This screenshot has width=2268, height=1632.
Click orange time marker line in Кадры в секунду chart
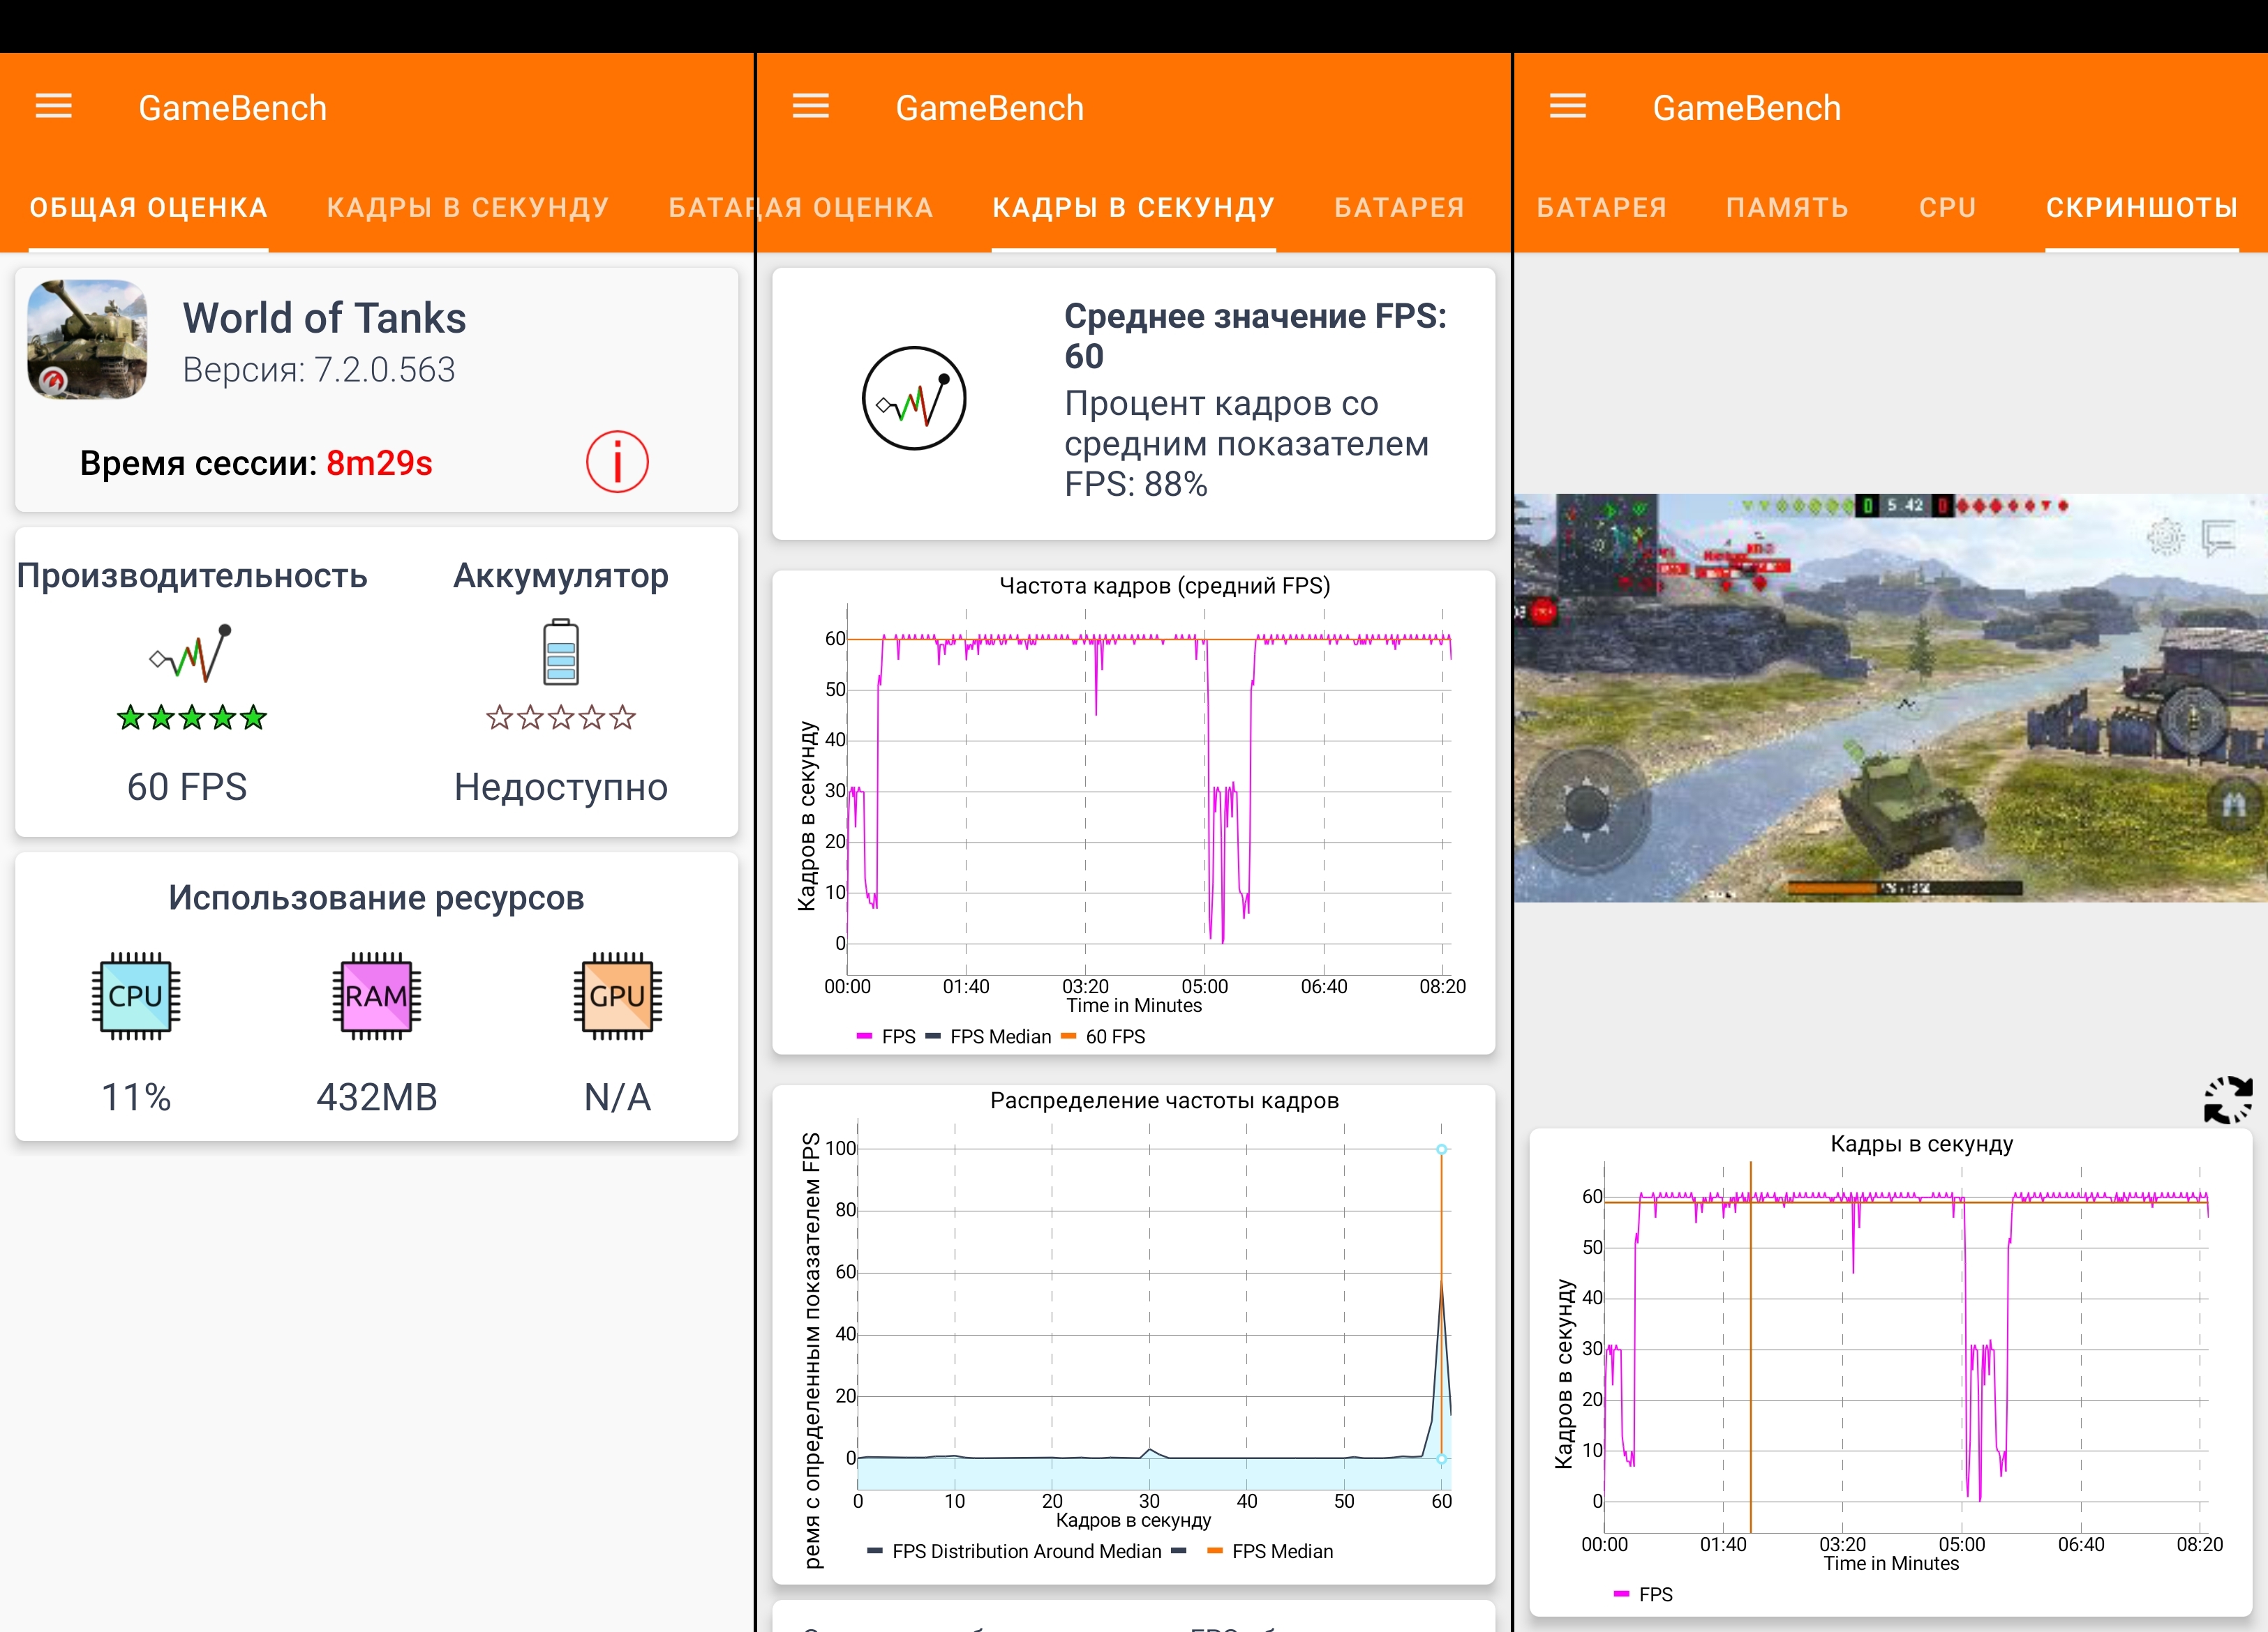(x=1750, y=1349)
